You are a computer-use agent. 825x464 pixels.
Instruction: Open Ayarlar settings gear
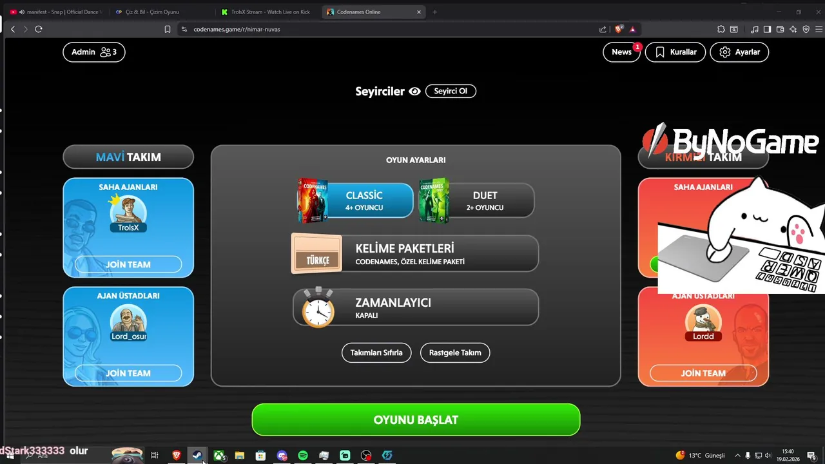point(739,52)
